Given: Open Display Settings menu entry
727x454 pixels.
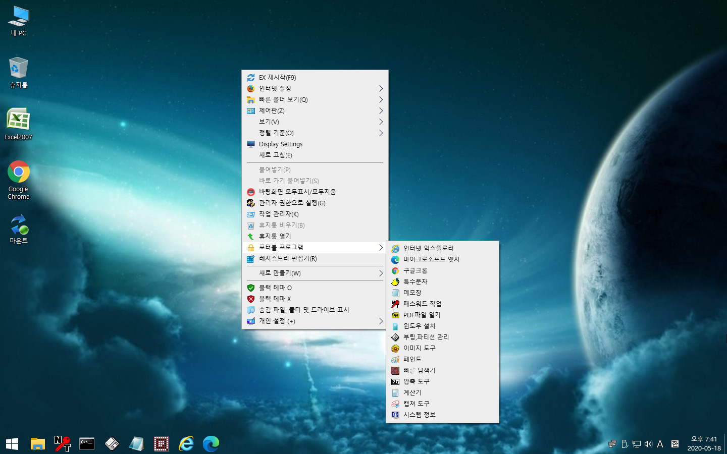Looking at the screenshot, I should (x=315, y=144).
